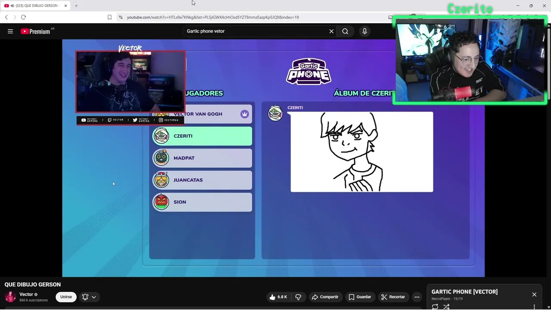Click the VECTOR VAN GOGH player name
This screenshot has width=551, height=310.
(x=198, y=114)
